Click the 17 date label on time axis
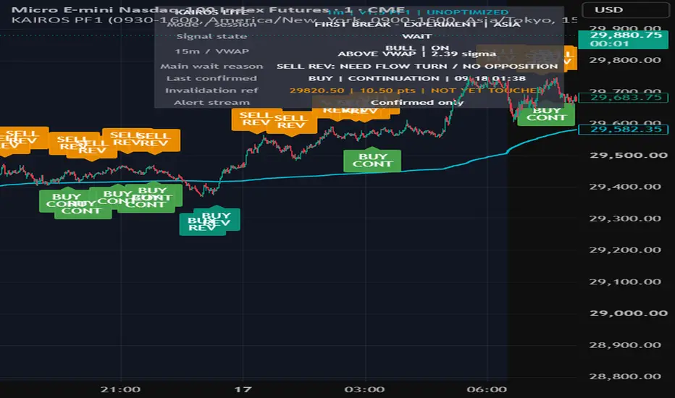The width and height of the screenshot is (675, 398). pyautogui.click(x=243, y=389)
